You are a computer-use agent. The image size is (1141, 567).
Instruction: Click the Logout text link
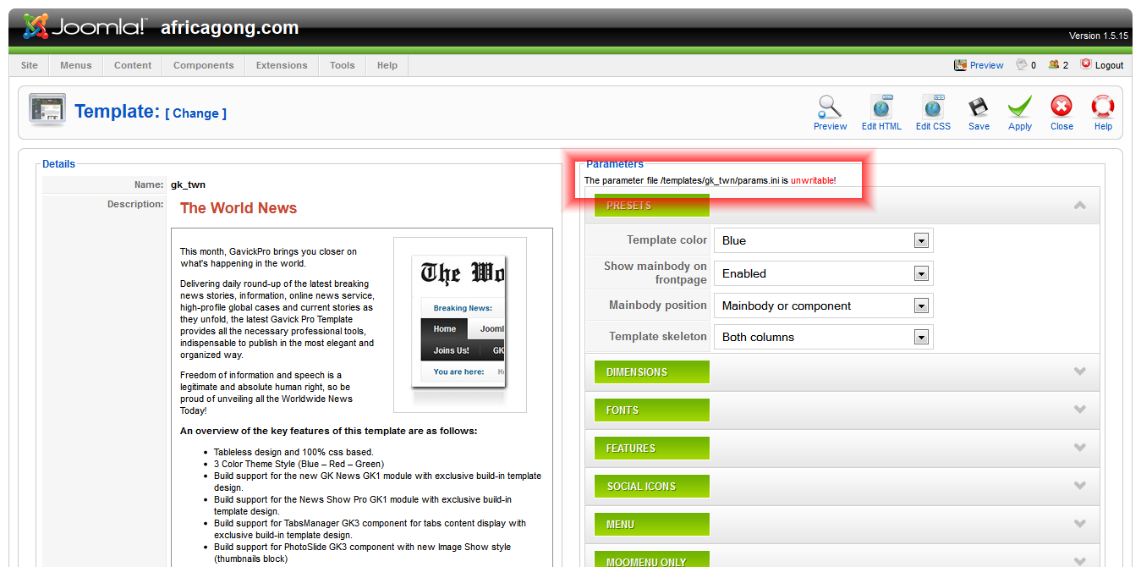[1109, 65]
